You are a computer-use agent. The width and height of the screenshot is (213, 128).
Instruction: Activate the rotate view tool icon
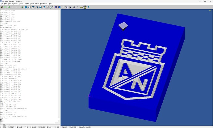coord(52,7)
